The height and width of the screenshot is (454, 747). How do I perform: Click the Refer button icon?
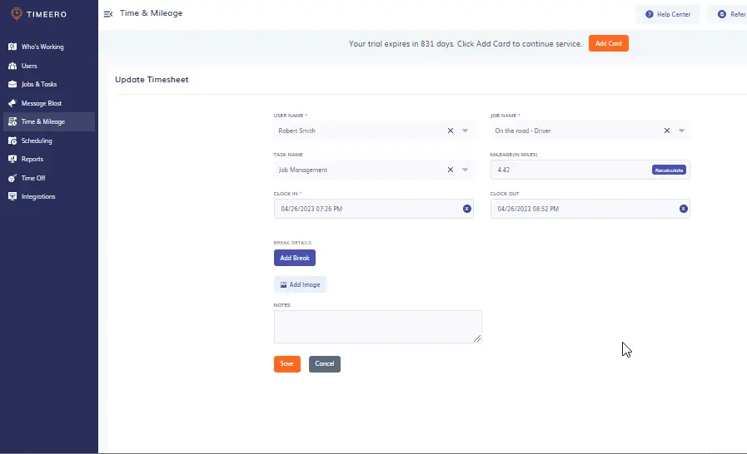point(722,14)
